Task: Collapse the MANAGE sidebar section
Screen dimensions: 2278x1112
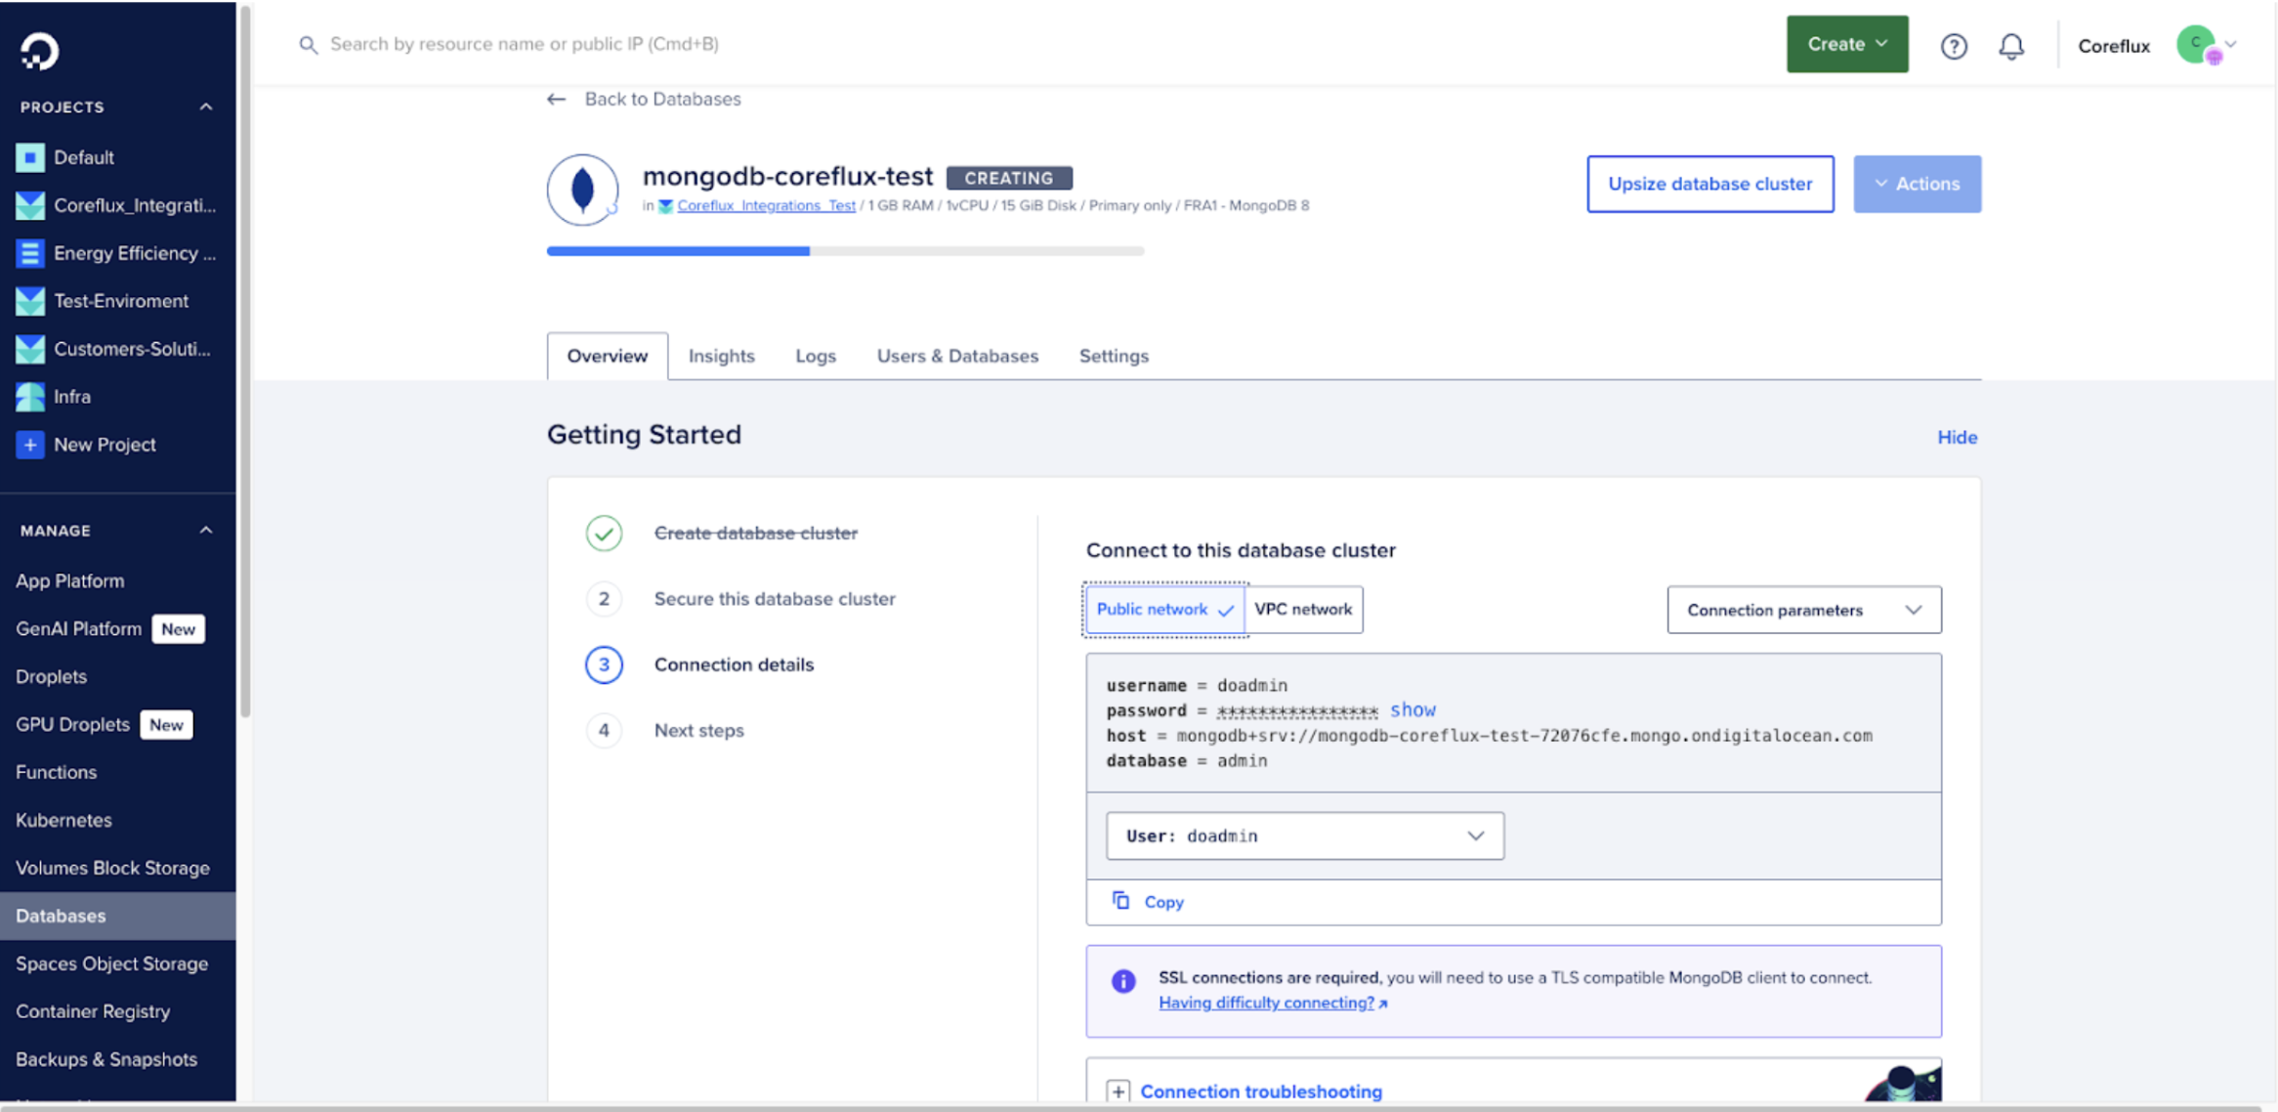Action: click(x=205, y=530)
